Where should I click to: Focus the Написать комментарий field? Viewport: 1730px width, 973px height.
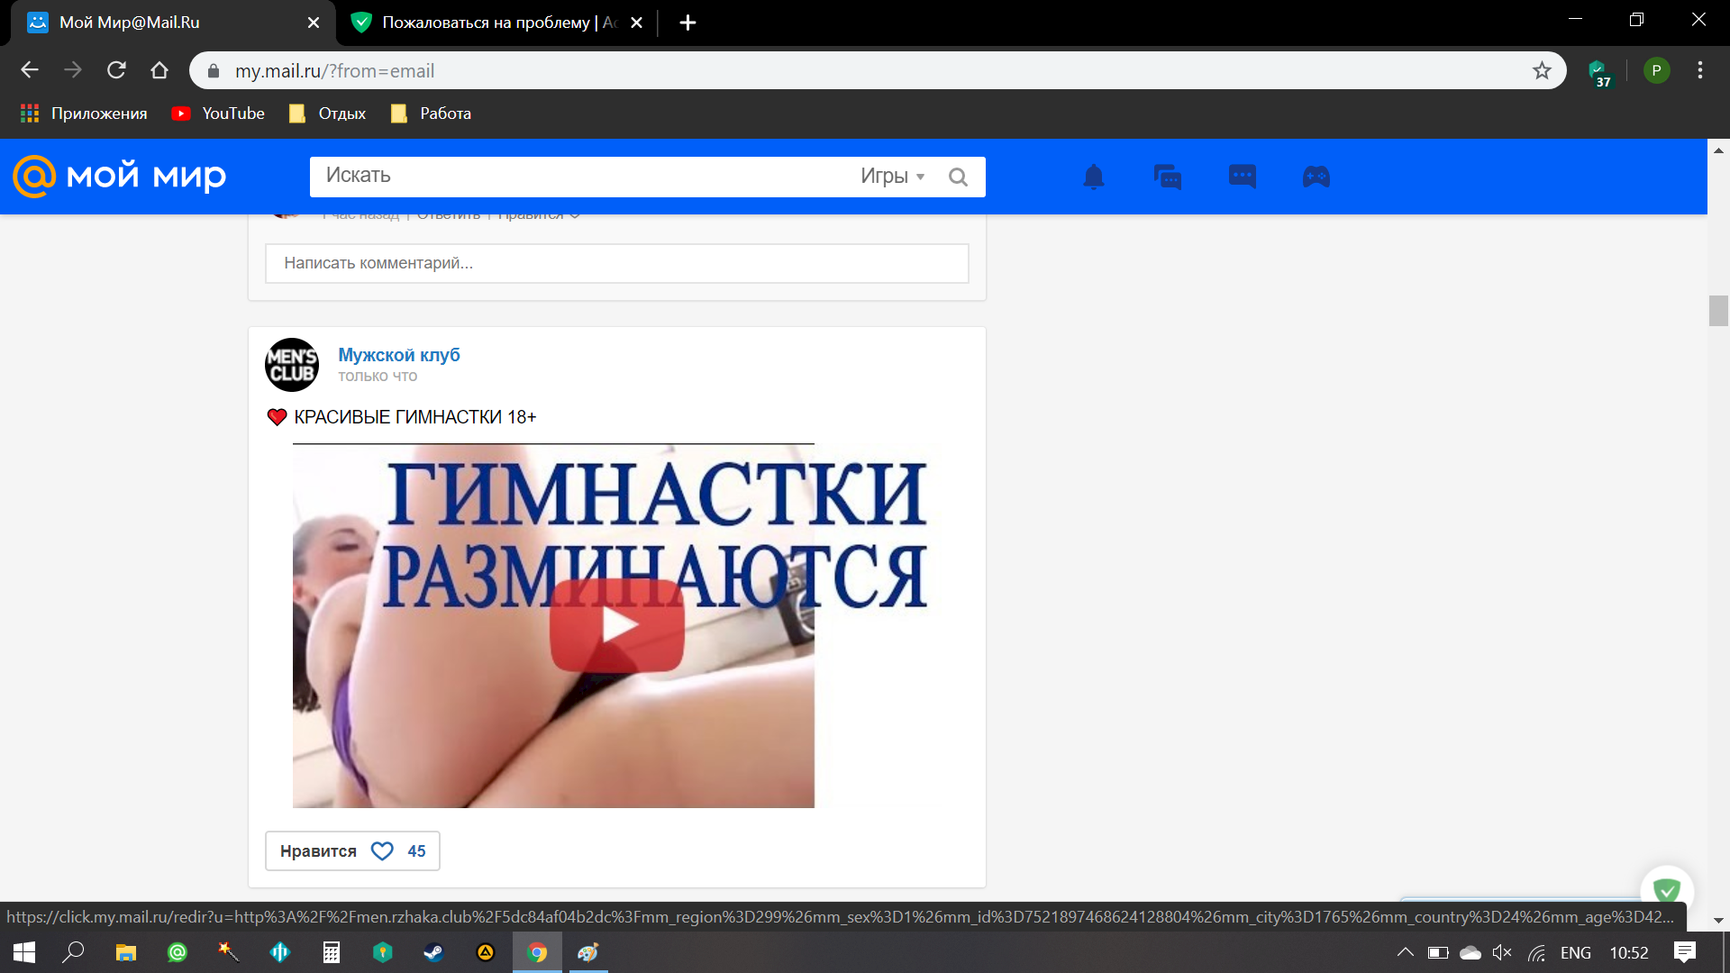pos(617,263)
